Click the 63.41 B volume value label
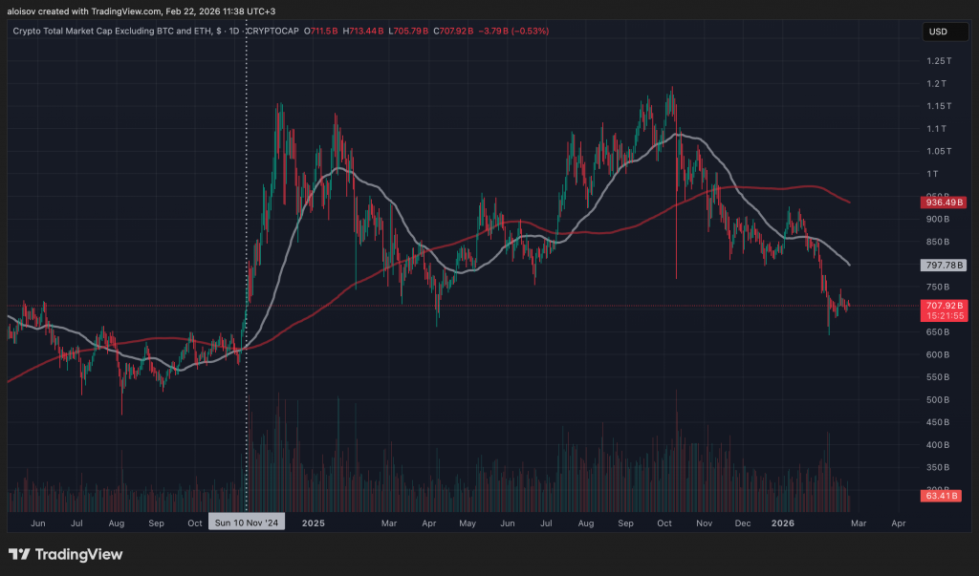This screenshot has height=576, width=979. pos(938,496)
